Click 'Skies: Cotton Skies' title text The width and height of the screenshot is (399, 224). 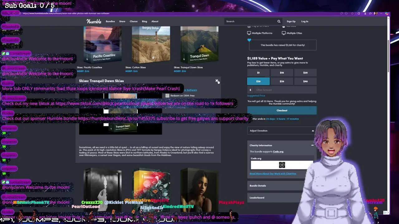136,68
